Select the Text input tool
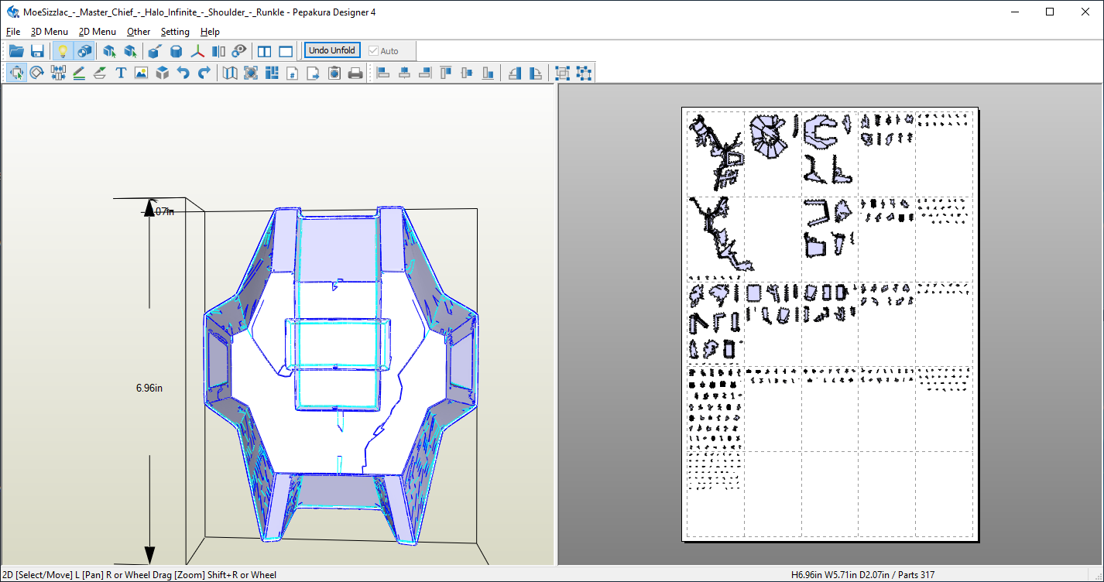1104x582 pixels. (x=121, y=73)
